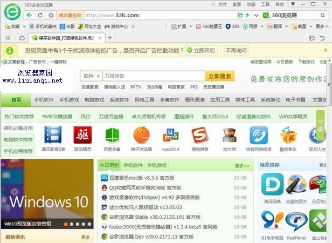Click the Windows 10 banner image
The height and width of the screenshot is (243, 332).
tap(47, 193)
